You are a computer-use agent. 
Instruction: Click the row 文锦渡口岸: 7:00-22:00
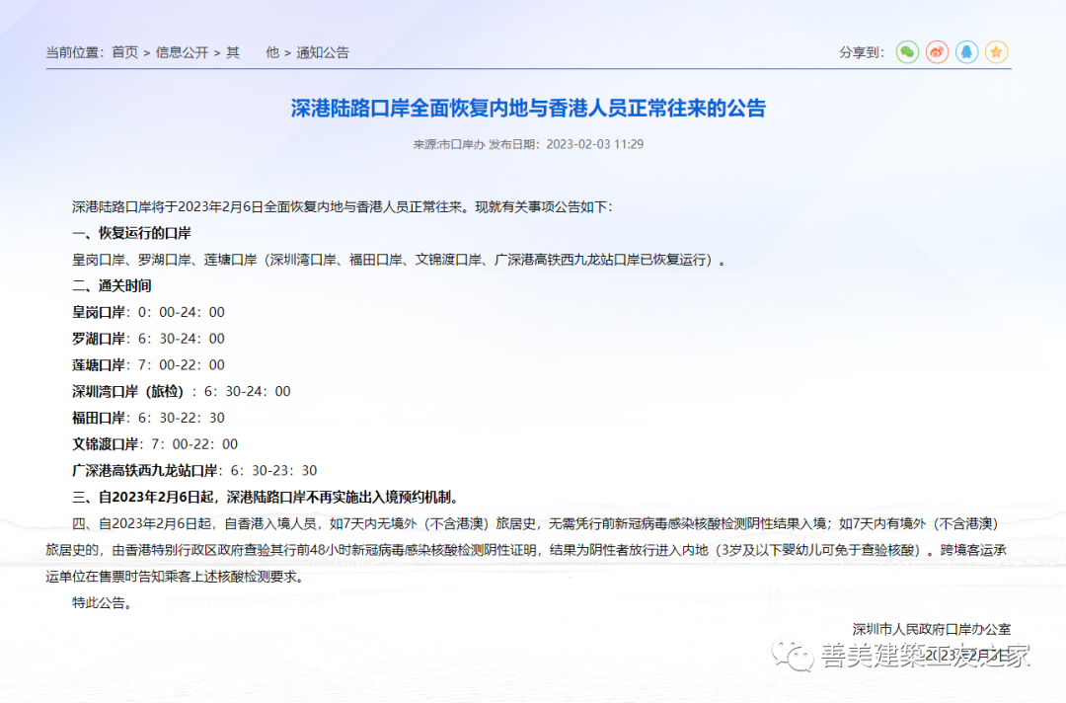point(155,444)
